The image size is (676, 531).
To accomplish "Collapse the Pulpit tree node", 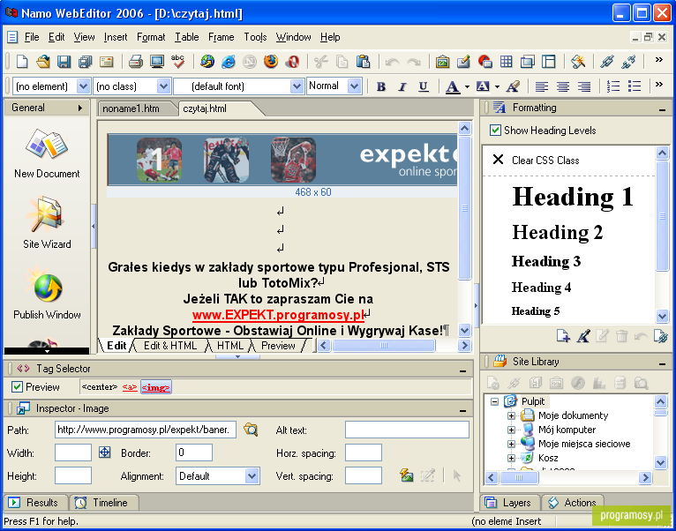I will click(494, 401).
